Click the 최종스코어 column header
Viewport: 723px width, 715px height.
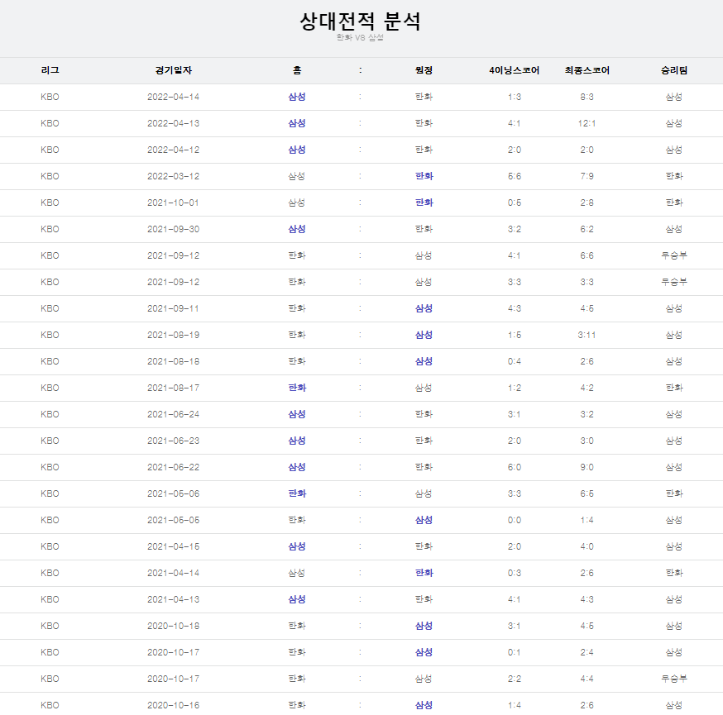coord(587,70)
